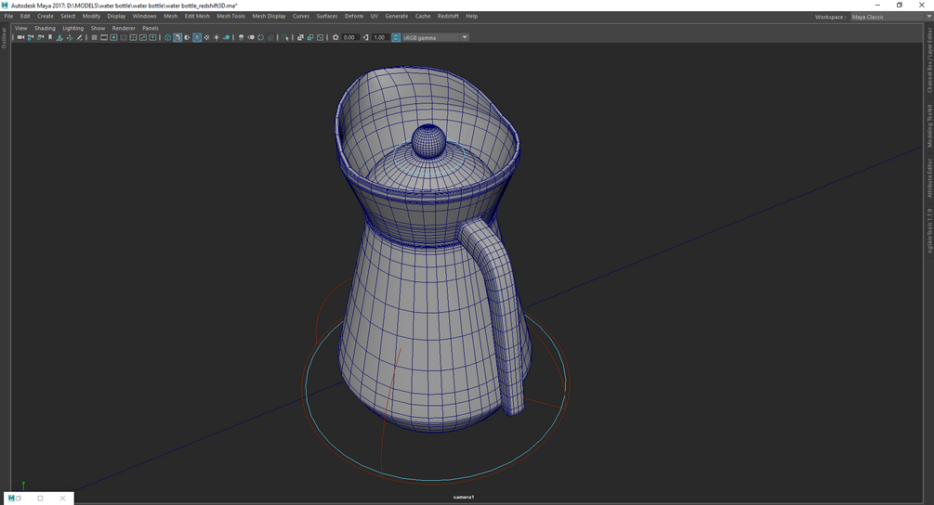Toggle the color management view transform icon
The height and width of the screenshot is (505, 934).
396,37
